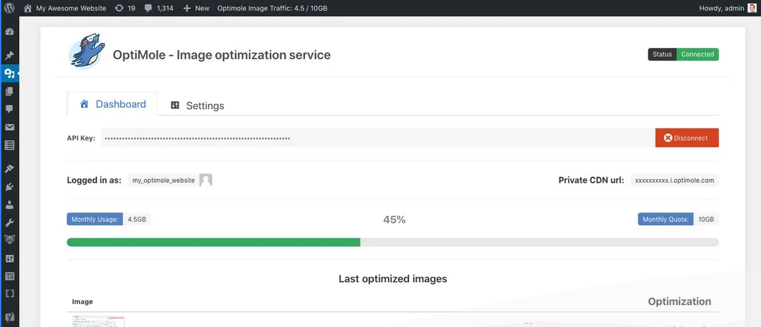The width and height of the screenshot is (761, 327).
Task: Switch to the Dashboard tab
Action: 112,104
